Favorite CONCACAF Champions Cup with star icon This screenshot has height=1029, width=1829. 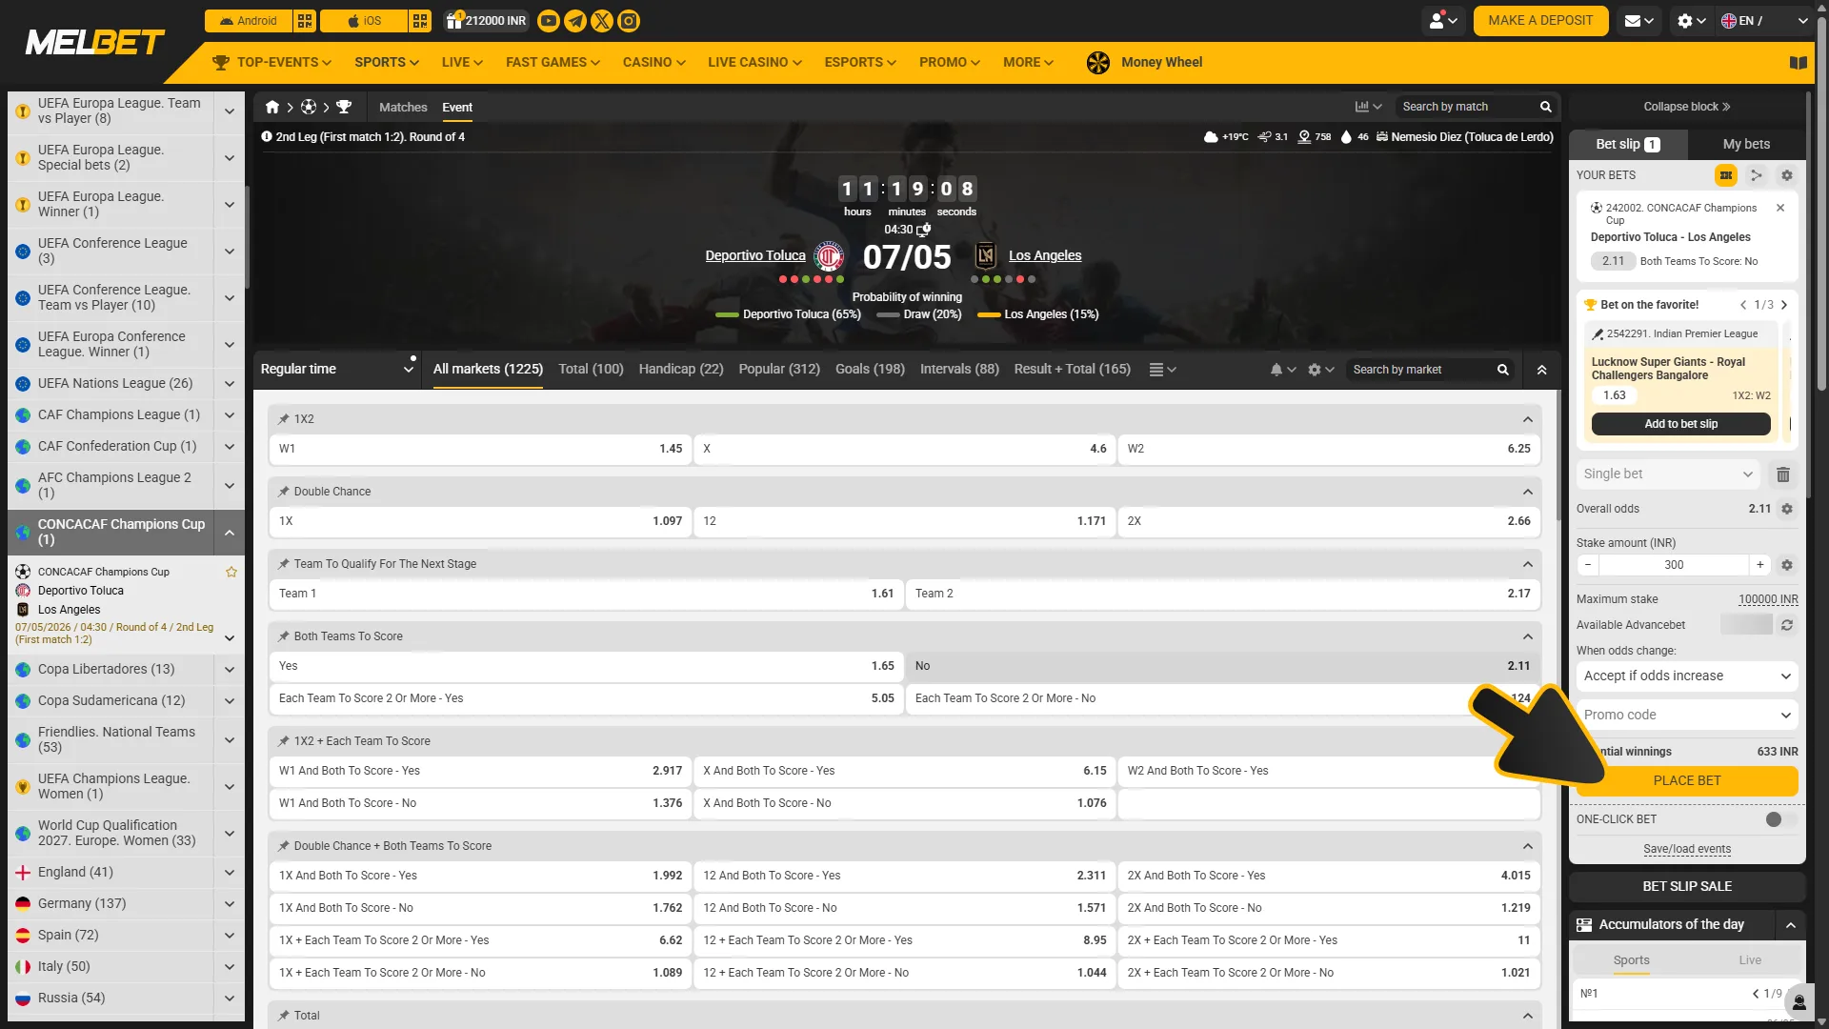pyautogui.click(x=231, y=573)
